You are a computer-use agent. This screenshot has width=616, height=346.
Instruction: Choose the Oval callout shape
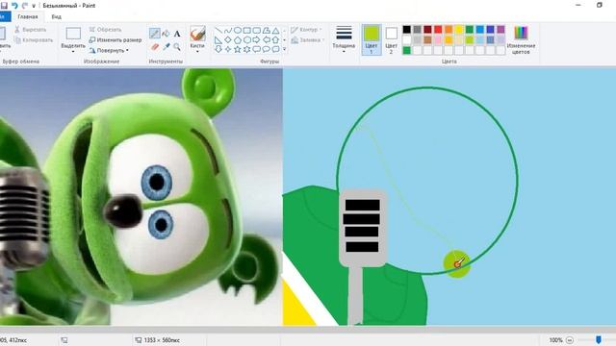point(267,49)
